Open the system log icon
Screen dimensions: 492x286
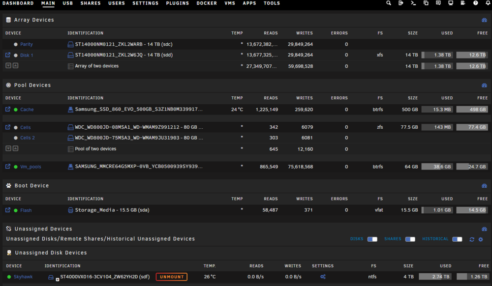pyautogui.click(x=463, y=3)
